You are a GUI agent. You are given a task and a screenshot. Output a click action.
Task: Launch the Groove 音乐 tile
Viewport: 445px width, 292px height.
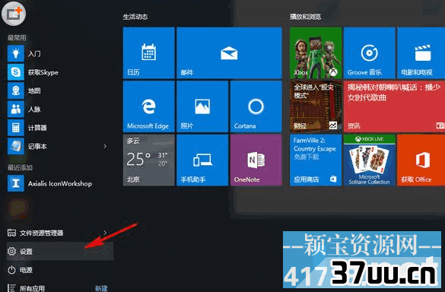click(x=369, y=52)
